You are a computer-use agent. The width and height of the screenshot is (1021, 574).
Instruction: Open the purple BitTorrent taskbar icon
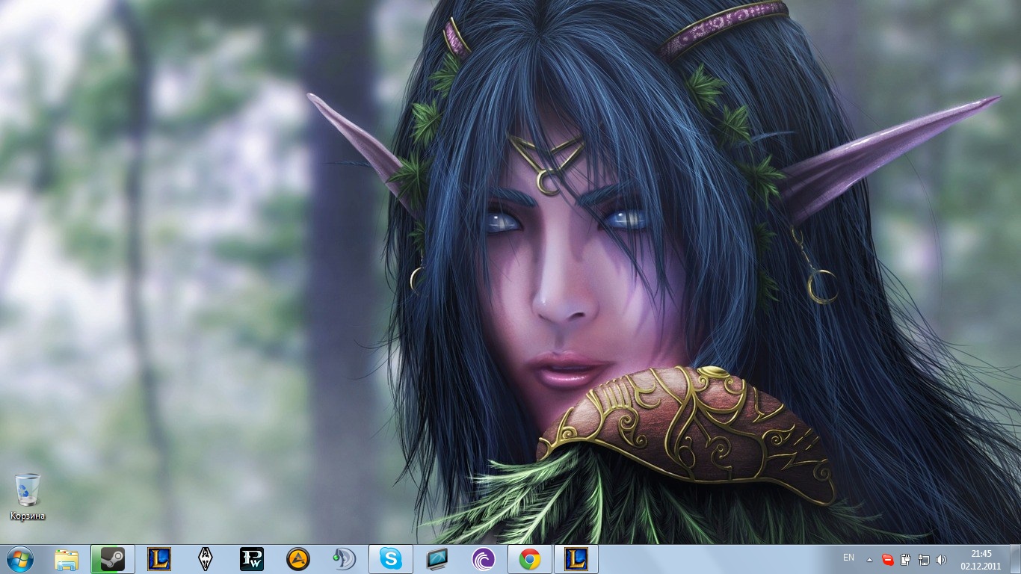[484, 559]
